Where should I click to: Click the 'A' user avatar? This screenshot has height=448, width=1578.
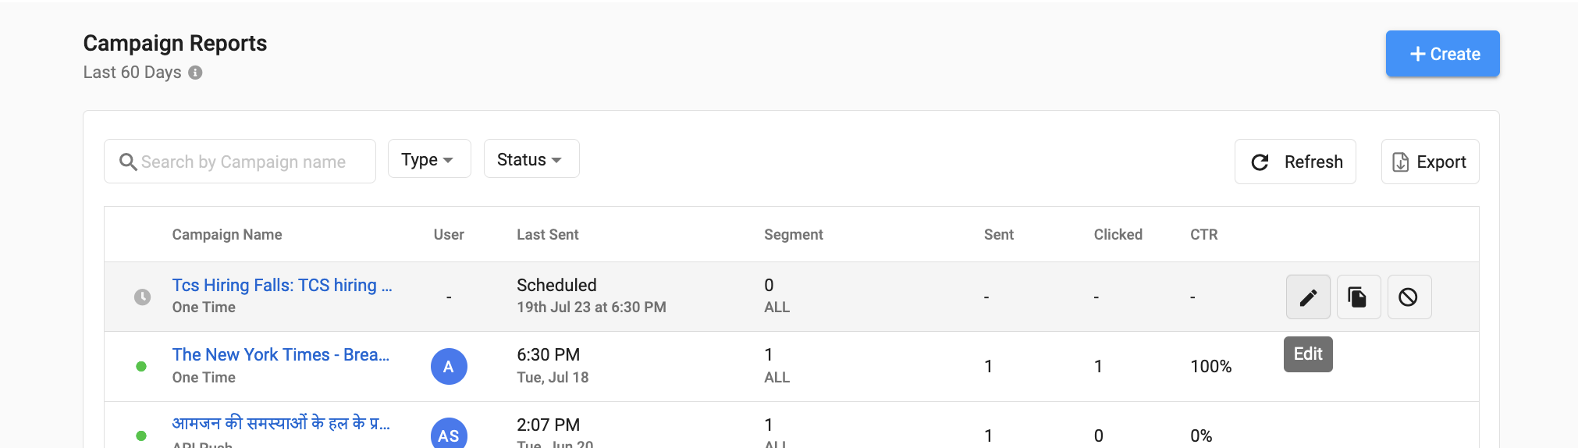(449, 366)
